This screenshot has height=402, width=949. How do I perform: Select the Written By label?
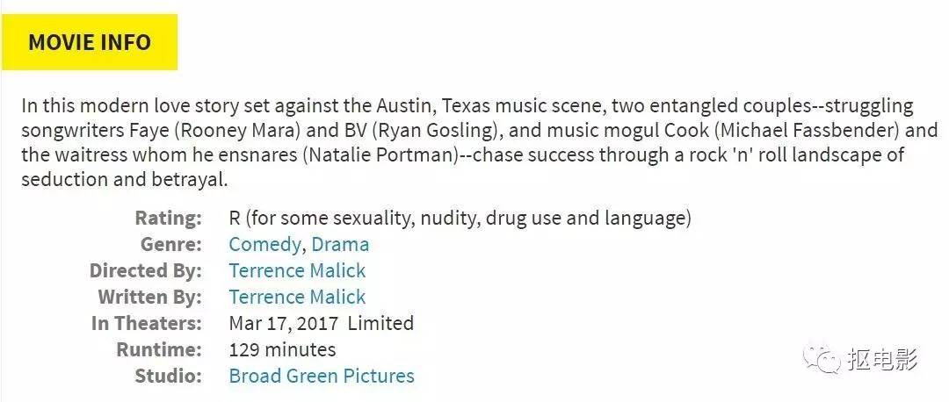pyautogui.click(x=149, y=297)
